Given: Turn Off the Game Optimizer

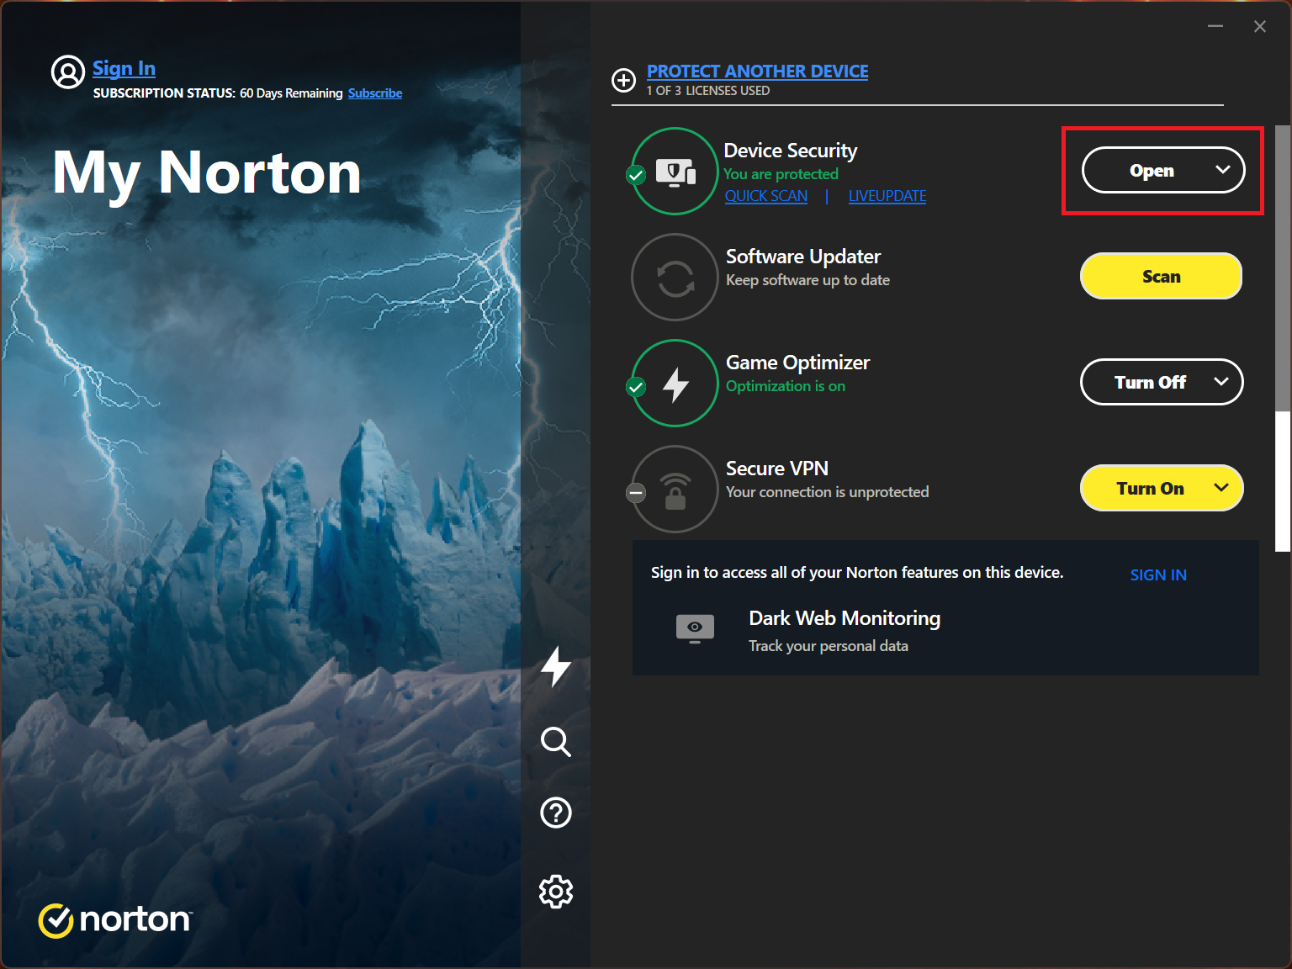Looking at the screenshot, I should pos(1149,383).
